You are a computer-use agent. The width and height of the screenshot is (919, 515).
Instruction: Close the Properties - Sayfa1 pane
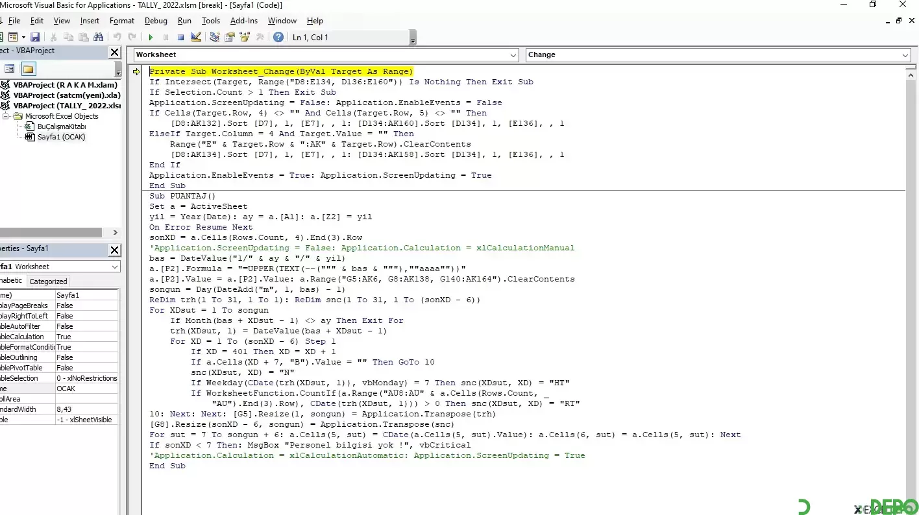coord(114,250)
